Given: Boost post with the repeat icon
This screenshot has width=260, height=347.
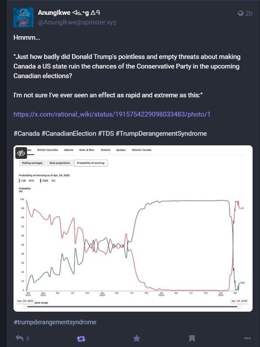Looking at the screenshot, I should pyautogui.click(x=81, y=339).
